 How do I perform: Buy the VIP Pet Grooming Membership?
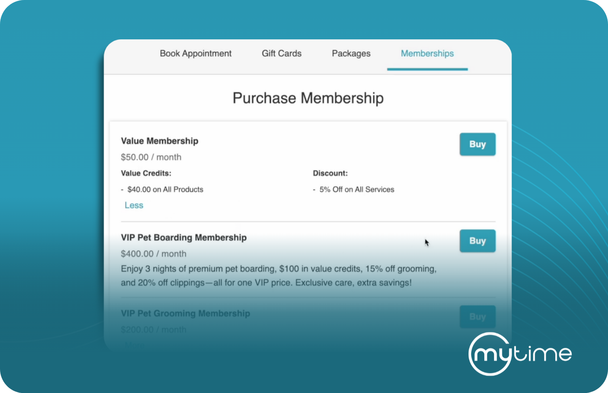[477, 317]
